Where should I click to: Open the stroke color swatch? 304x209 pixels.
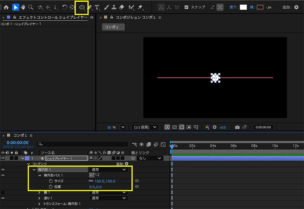(x=260, y=7)
